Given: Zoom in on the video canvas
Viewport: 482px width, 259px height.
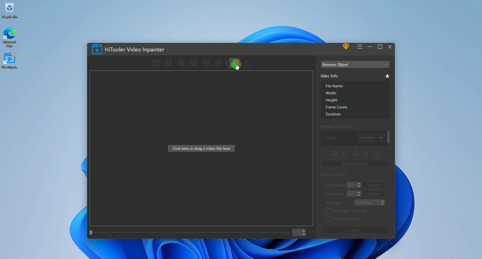Looking at the screenshot, I should [x=181, y=63].
